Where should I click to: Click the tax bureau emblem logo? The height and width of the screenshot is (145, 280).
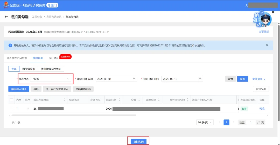click(6, 5)
